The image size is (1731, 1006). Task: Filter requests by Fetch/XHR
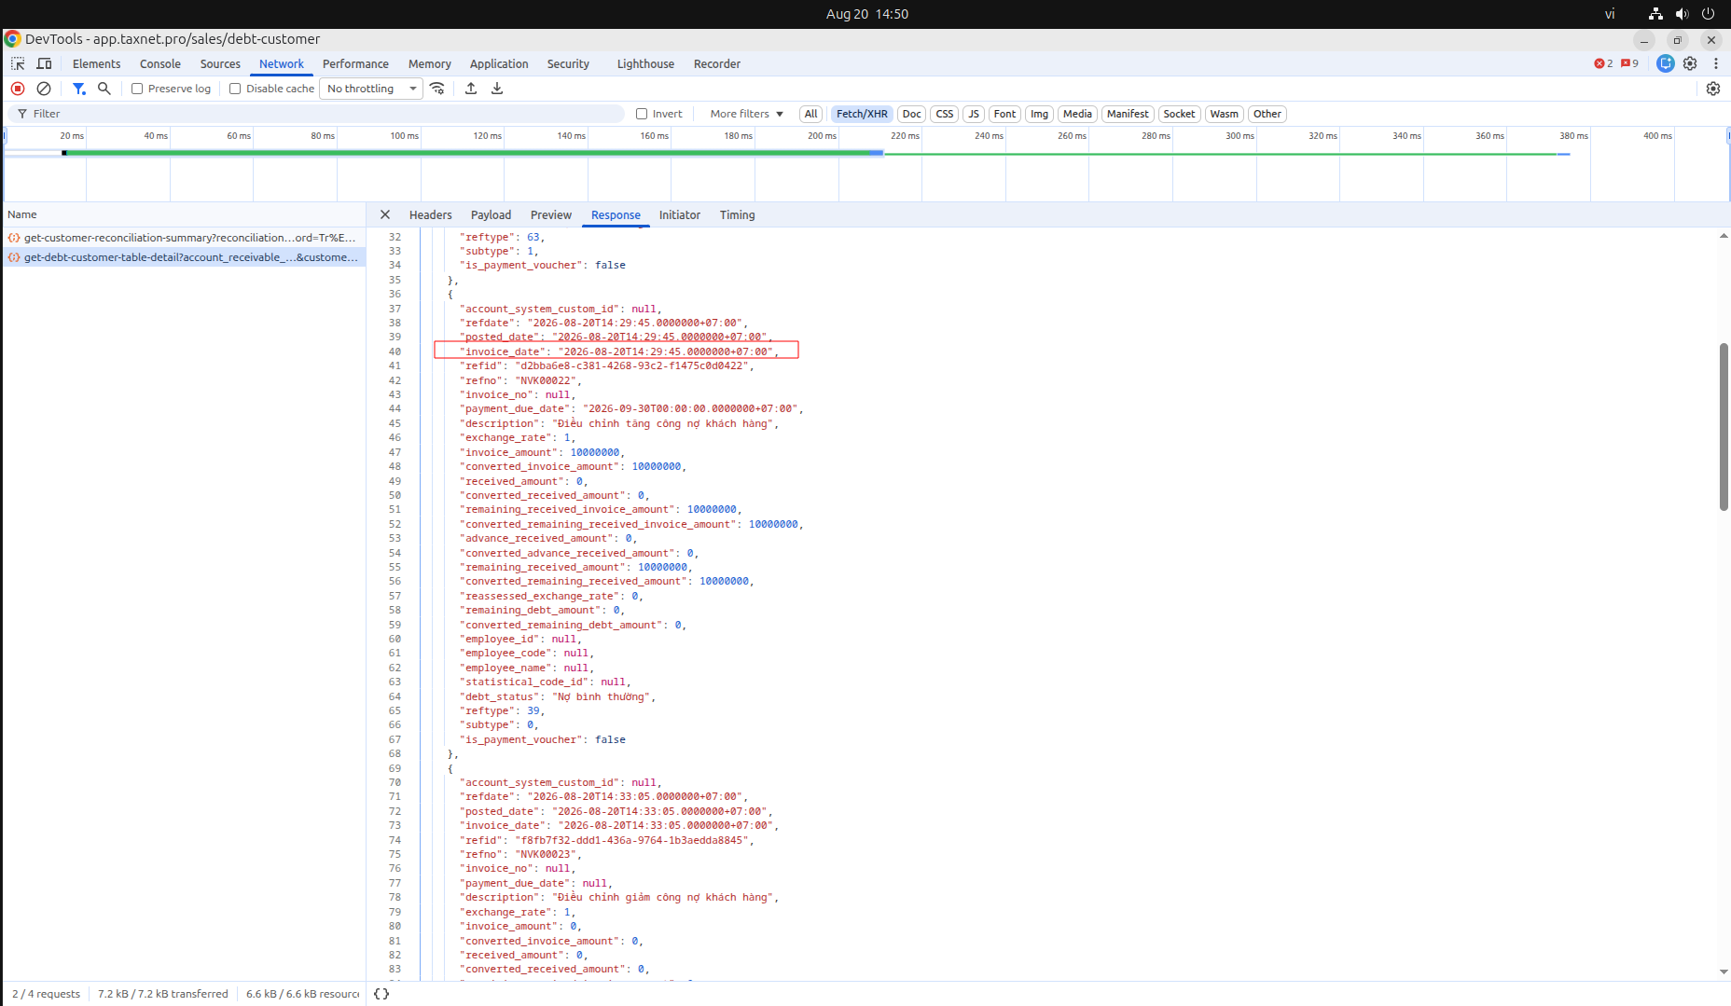862,114
